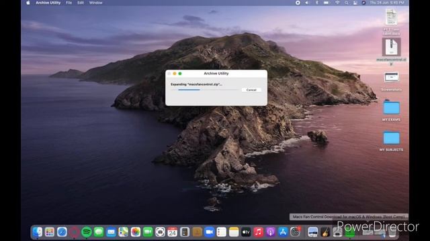Open the Window menu
430x241 pixels.
95,3
